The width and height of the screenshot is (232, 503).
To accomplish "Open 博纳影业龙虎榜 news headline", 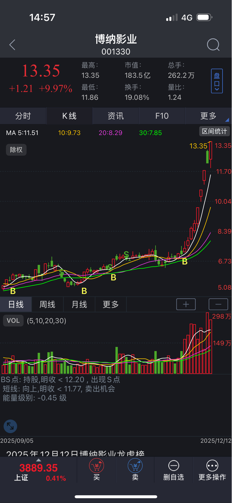I will coord(75,453).
